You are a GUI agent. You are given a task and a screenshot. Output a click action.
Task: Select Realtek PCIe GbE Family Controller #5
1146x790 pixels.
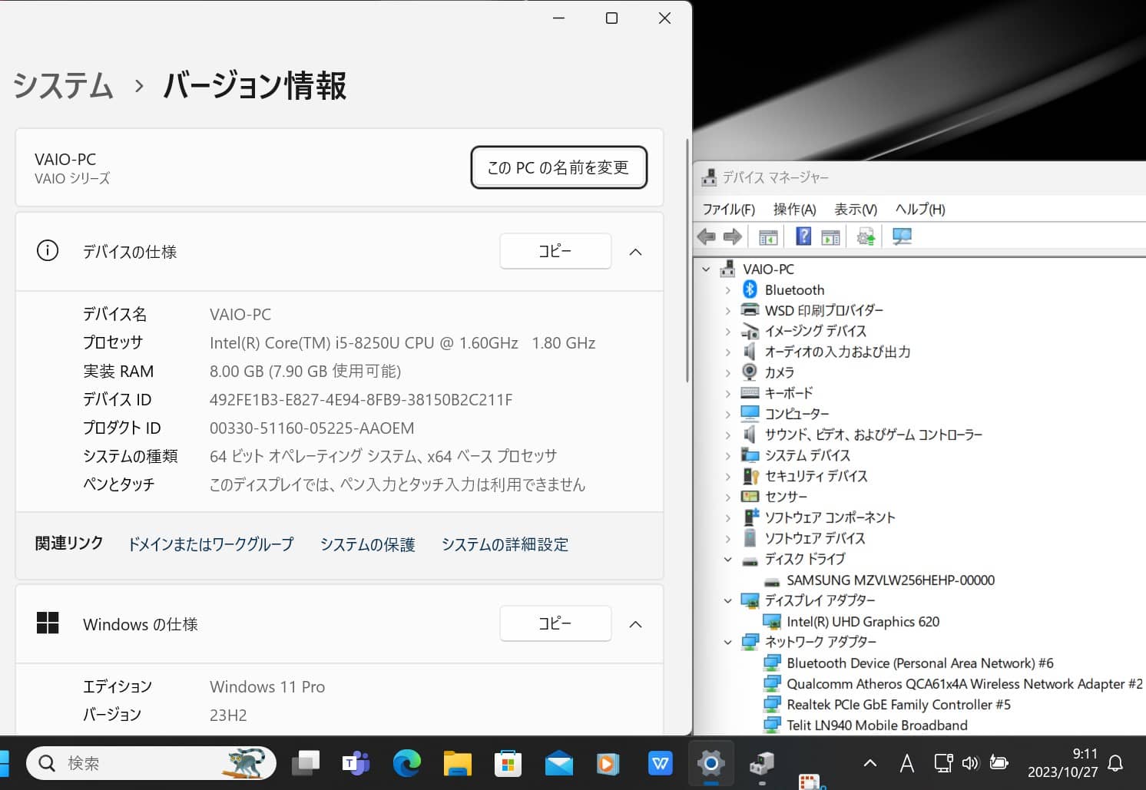[898, 705]
